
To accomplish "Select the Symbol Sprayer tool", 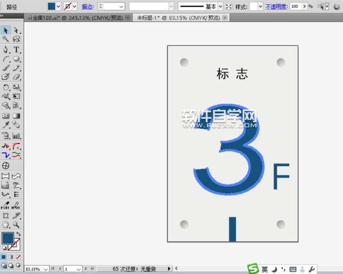I will [5, 136].
